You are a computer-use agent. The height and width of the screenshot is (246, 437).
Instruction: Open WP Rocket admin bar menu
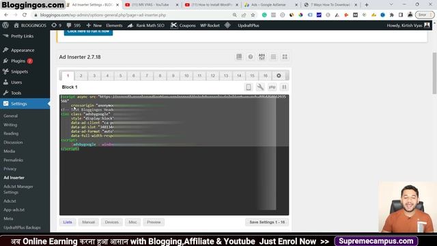point(210,25)
